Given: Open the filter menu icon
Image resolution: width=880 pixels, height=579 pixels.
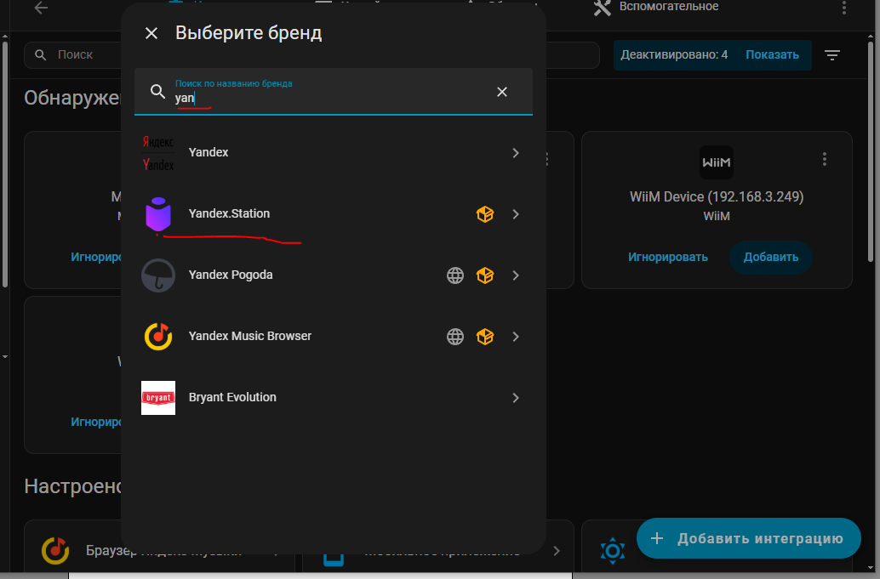Looking at the screenshot, I should pyautogui.click(x=832, y=55).
